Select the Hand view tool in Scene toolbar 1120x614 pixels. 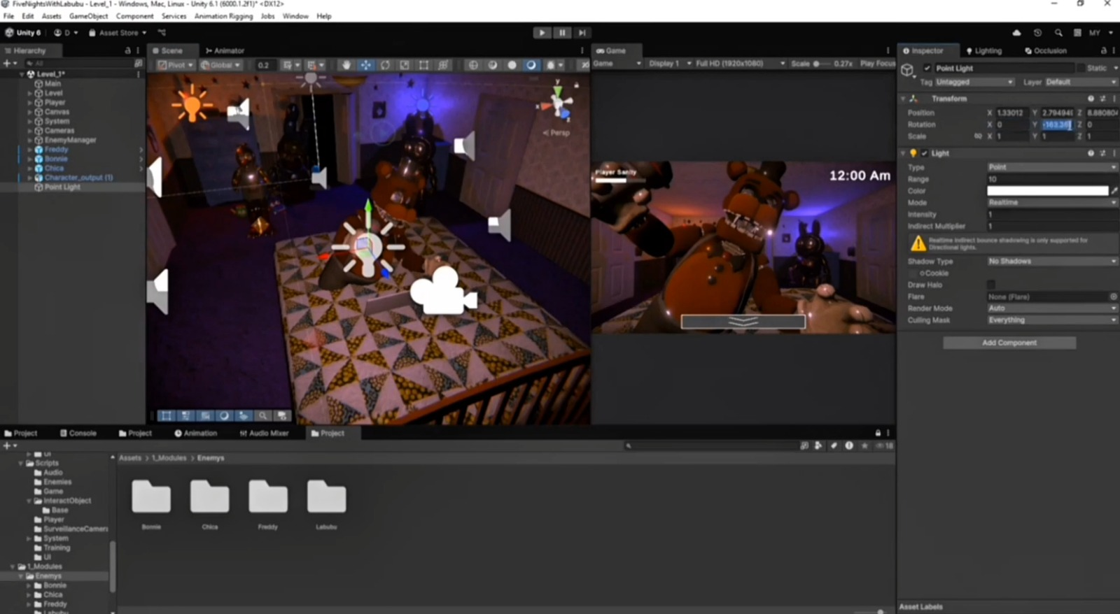[346, 65]
